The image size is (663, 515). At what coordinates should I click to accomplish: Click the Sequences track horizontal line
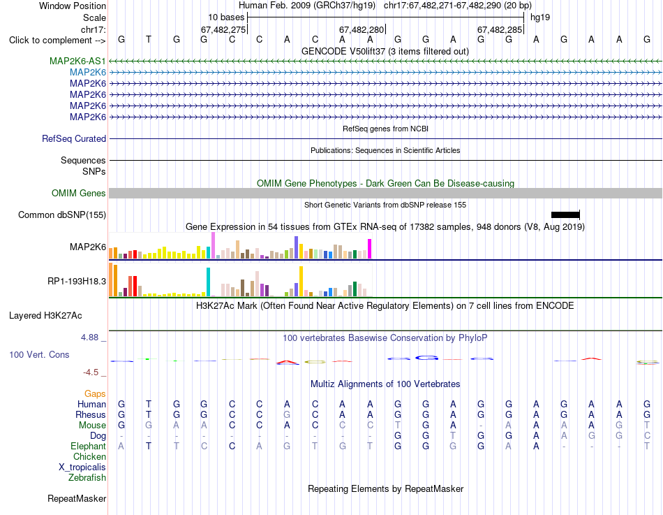pos(385,160)
